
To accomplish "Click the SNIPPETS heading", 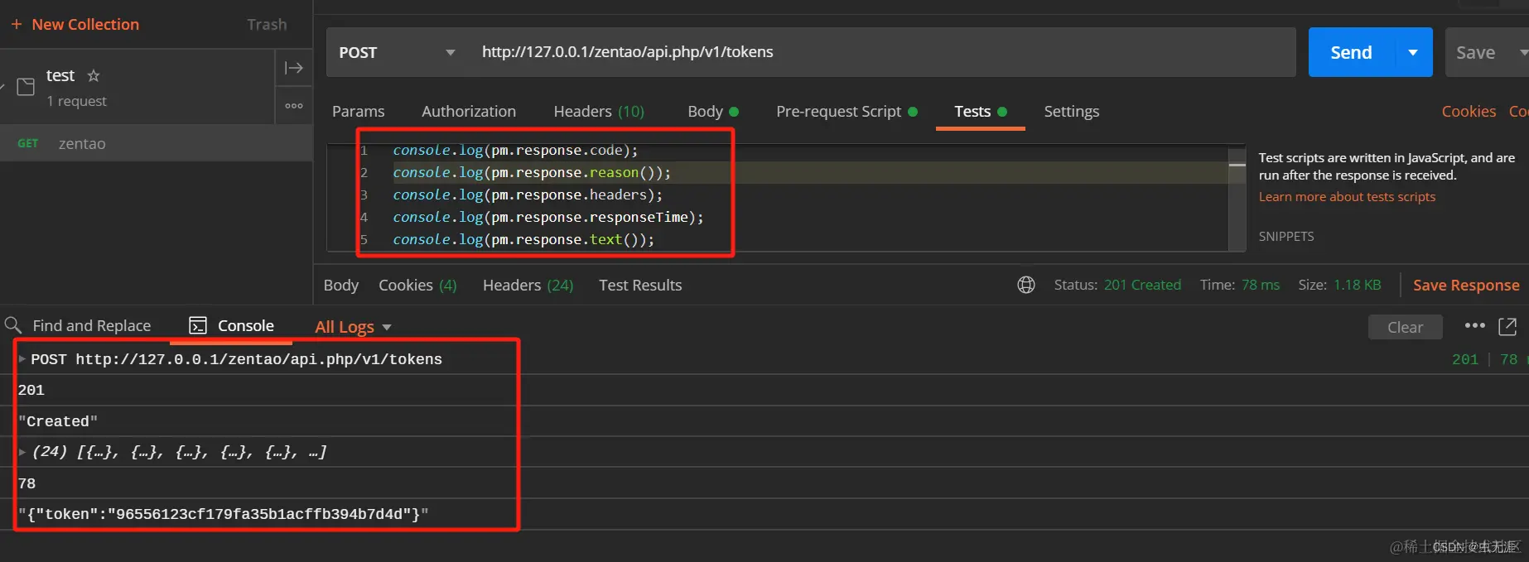I will click(x=1286, y=236).
